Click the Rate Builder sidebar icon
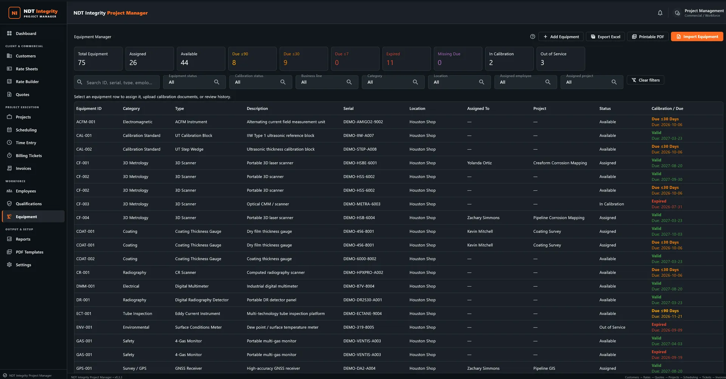726x379 pixels. click(x=9, y=82)
